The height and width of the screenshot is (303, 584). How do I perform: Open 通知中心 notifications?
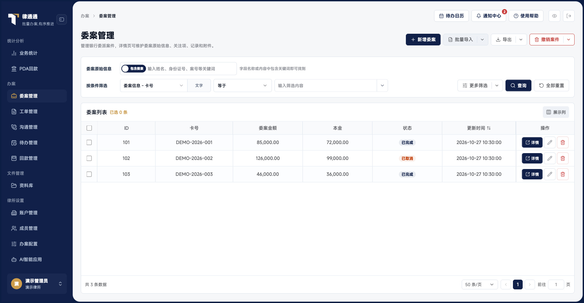(x=489, y=16)
